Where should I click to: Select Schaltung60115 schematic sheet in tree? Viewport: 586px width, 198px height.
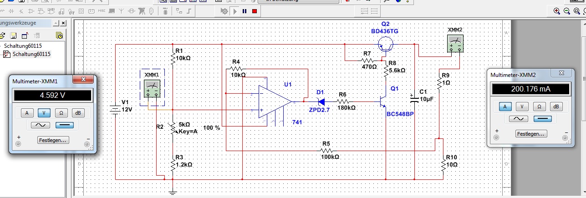[x=31, y=54]
